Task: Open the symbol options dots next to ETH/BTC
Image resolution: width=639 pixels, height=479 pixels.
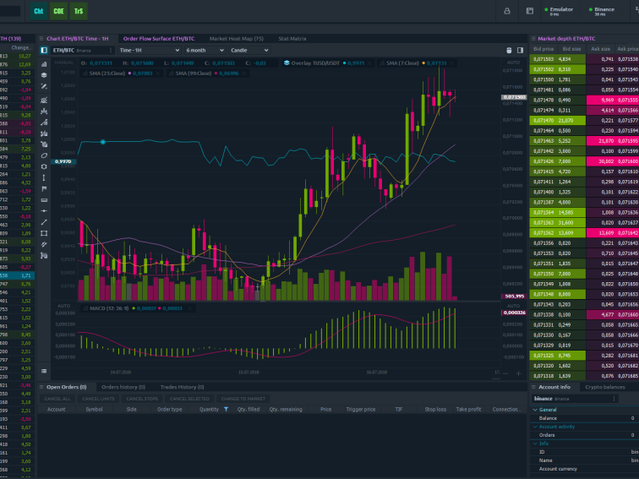Action: 111,50
